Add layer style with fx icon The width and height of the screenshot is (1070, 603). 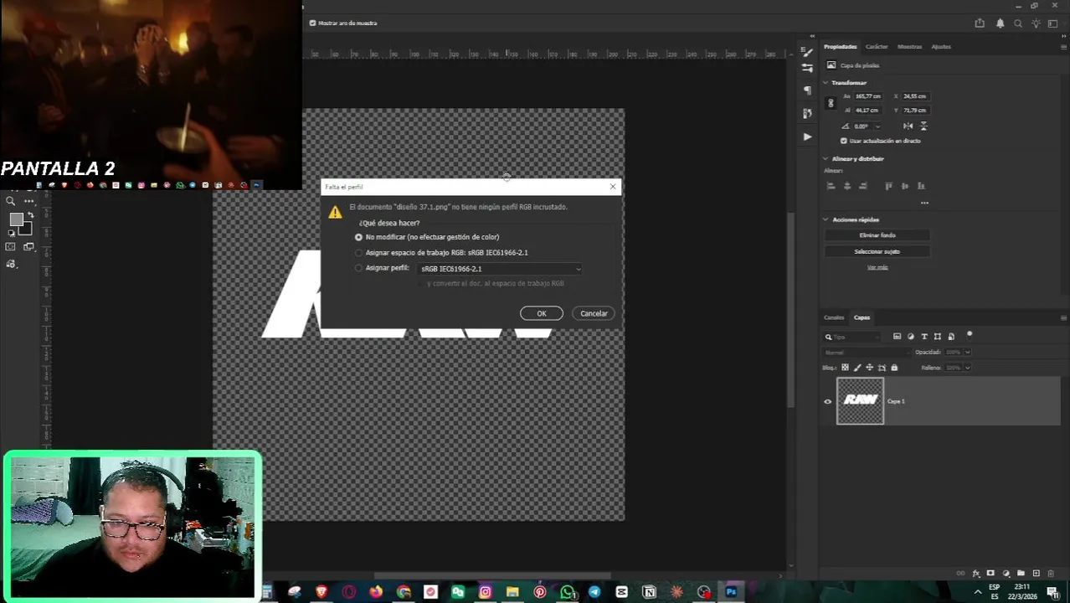[975, 574]
